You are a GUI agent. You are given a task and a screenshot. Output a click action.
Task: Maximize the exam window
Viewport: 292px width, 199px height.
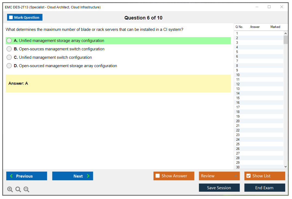tap(269, 7)
